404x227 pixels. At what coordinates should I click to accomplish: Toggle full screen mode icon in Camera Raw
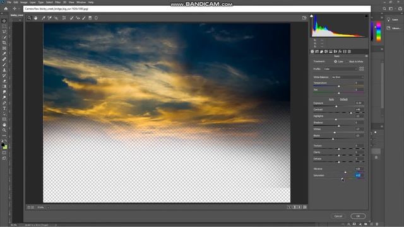(304, 18)
